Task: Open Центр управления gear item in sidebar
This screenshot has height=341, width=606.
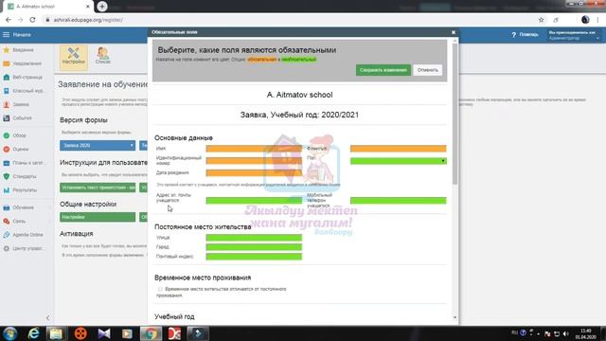Action: 24,248
